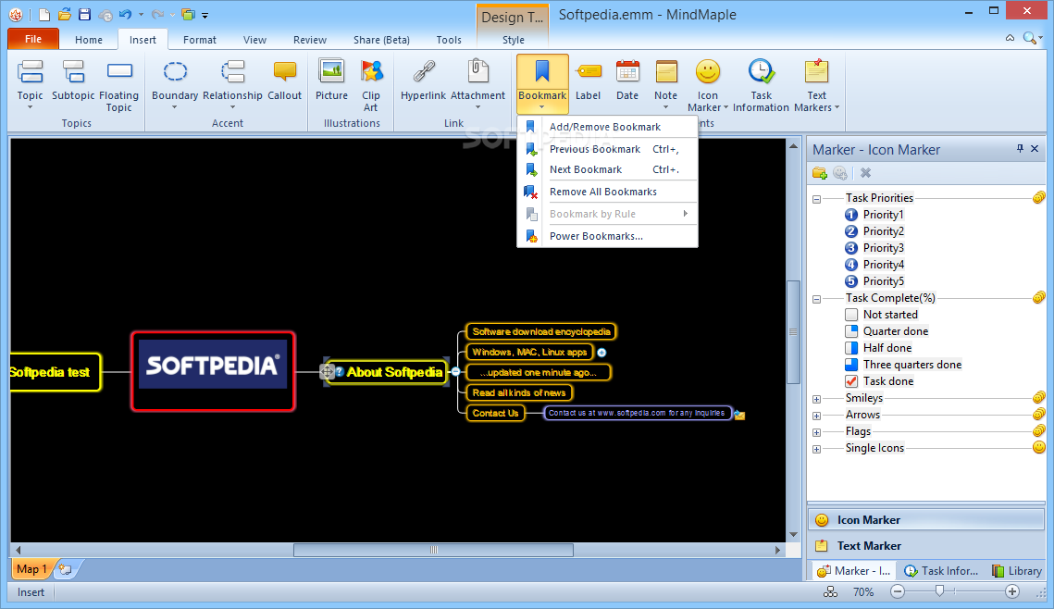Select Not started task marker
This screenshot has height=609, width=1054.
[881, 315]
